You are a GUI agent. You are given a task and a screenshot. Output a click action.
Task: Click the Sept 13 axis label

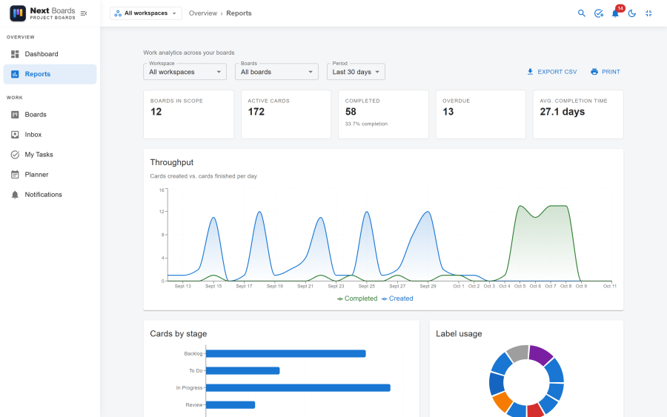click(x=183, y=286)
